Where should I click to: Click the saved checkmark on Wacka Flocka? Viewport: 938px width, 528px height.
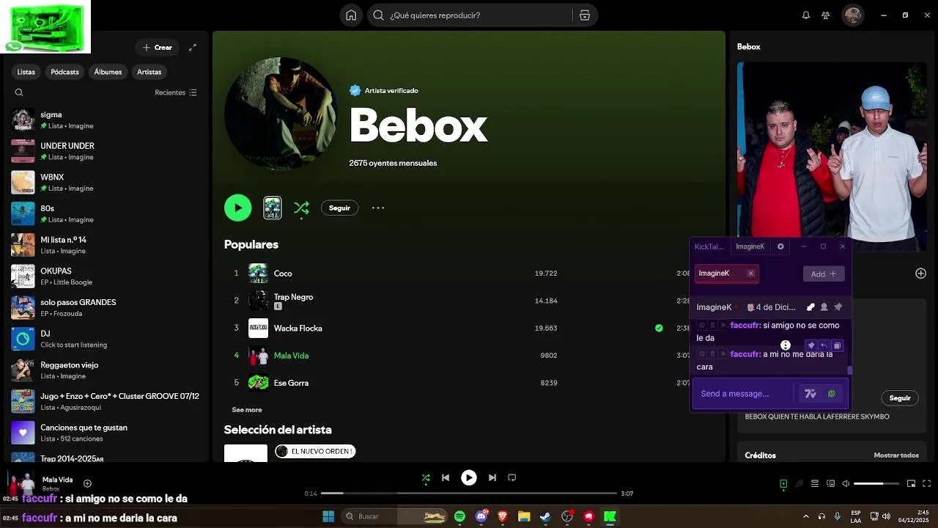point(659,328)
